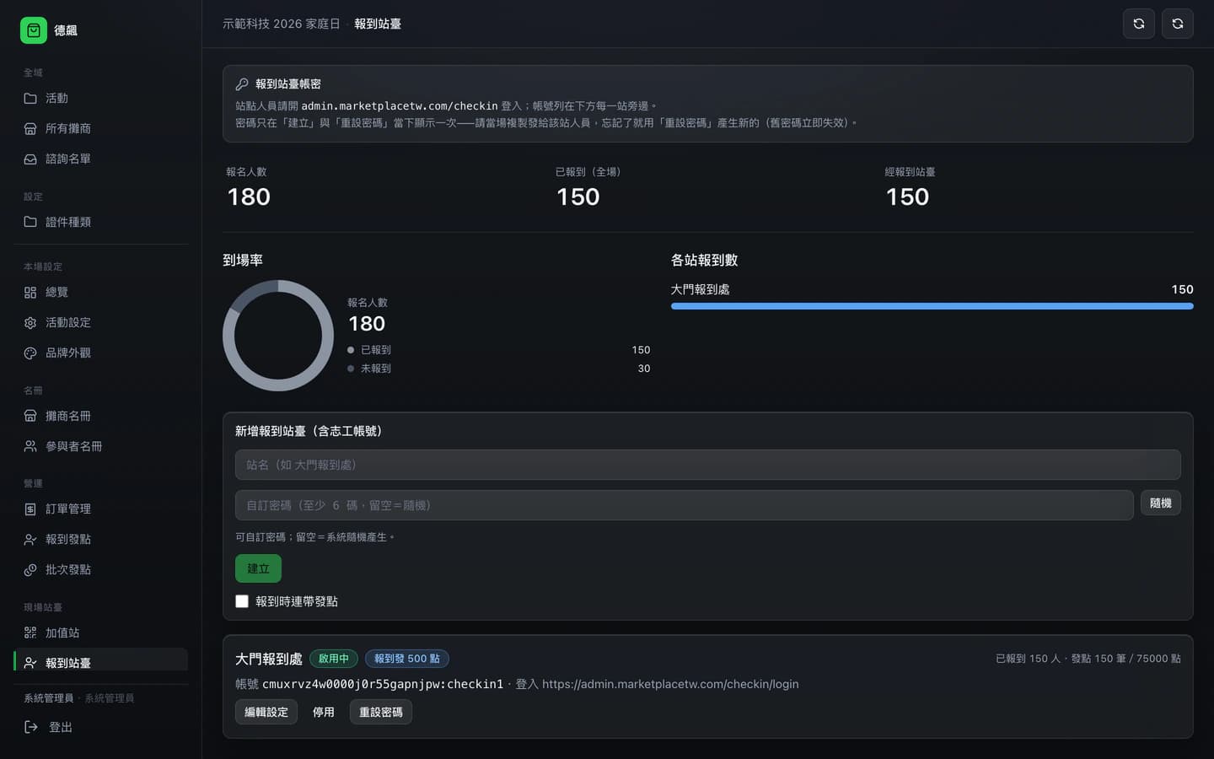The image size is (1214, 759).
Task: Click the 報到站臺帳密 heading
Action: click(x=288, y=84)
